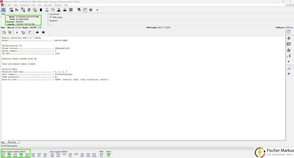
Task: Expand the arrow under Operation
Action: click(x=51, y=24)
